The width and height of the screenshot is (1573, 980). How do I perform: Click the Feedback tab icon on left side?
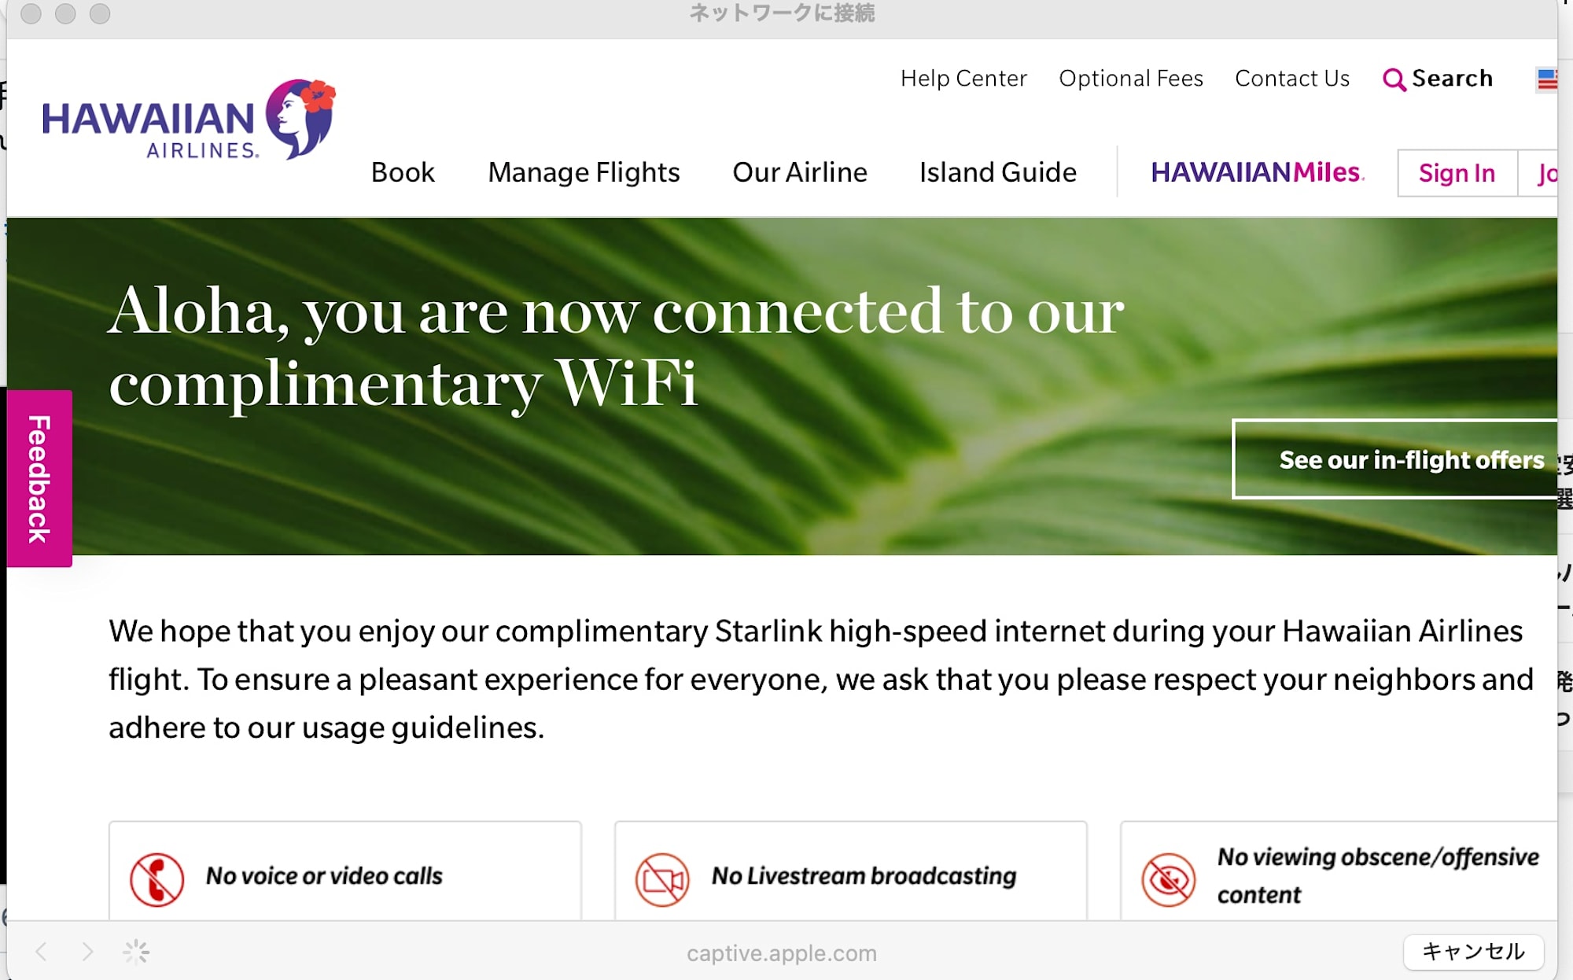tap(39, 475)
